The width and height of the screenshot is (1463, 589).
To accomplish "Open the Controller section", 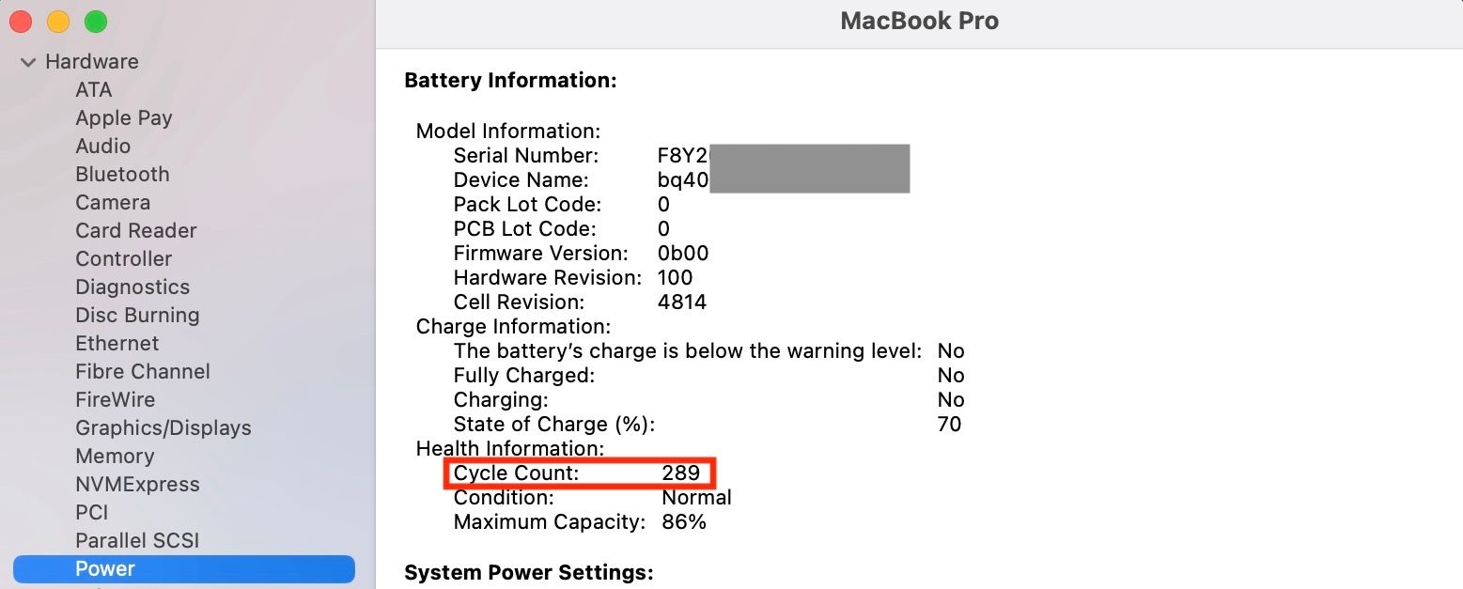I will [x=123, y=258].
